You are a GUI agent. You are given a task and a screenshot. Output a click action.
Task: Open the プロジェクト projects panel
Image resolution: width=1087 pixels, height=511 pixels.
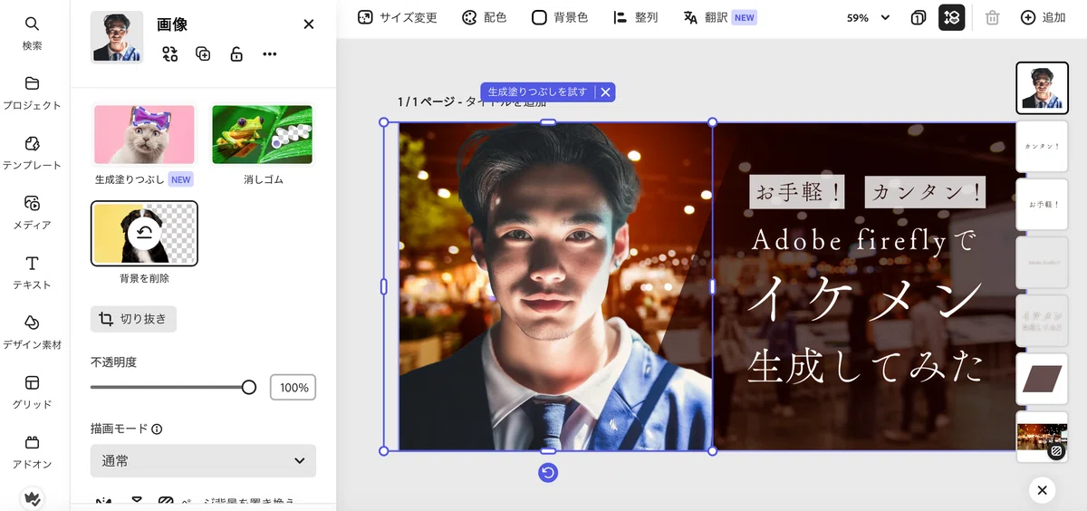tap(32, 92)
